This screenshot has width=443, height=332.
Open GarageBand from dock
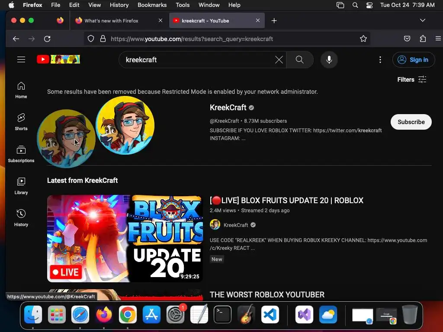click(246, 314)
